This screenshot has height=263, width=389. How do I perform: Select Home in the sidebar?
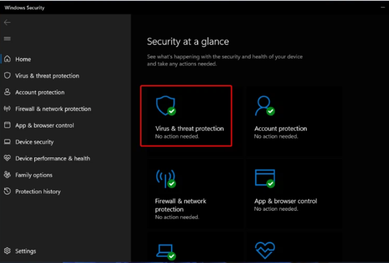23,59
